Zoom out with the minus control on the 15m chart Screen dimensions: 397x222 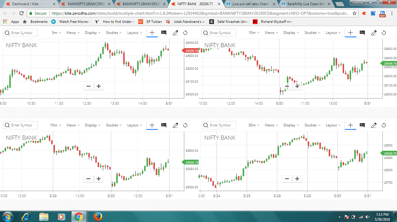[88, 178]
